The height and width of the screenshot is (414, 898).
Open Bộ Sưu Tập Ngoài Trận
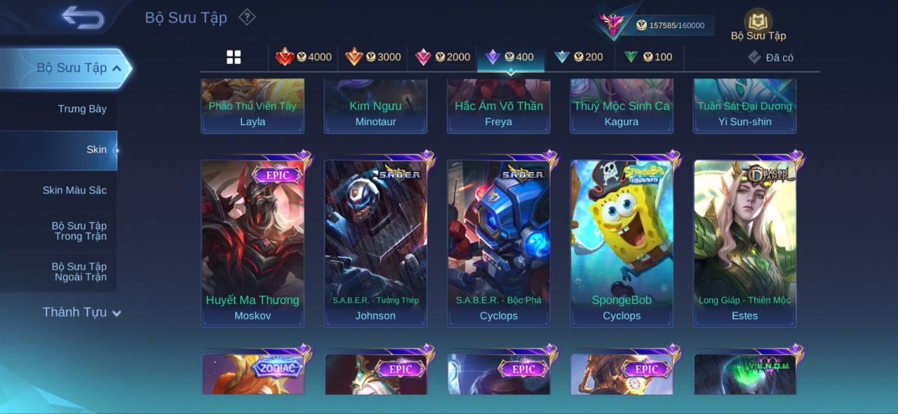(x=59, y=272)
